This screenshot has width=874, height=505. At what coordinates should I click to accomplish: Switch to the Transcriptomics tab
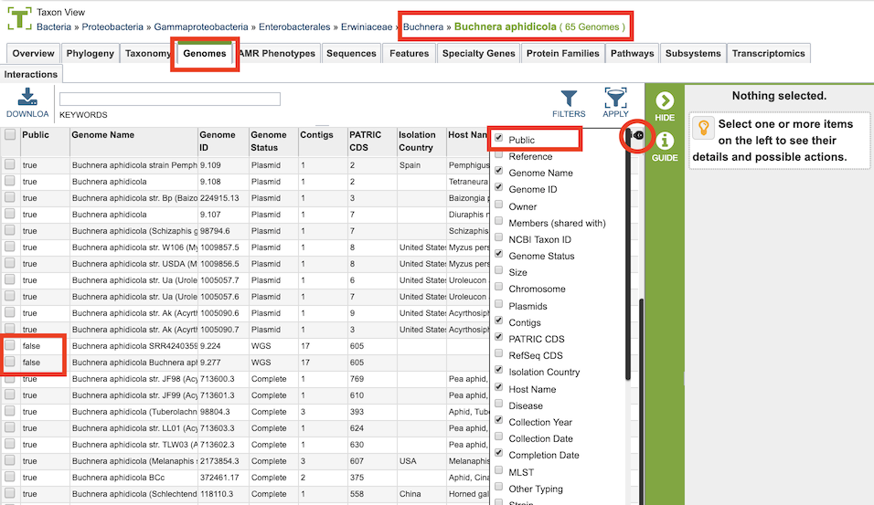pyautogui.click(x=768, y=54)
